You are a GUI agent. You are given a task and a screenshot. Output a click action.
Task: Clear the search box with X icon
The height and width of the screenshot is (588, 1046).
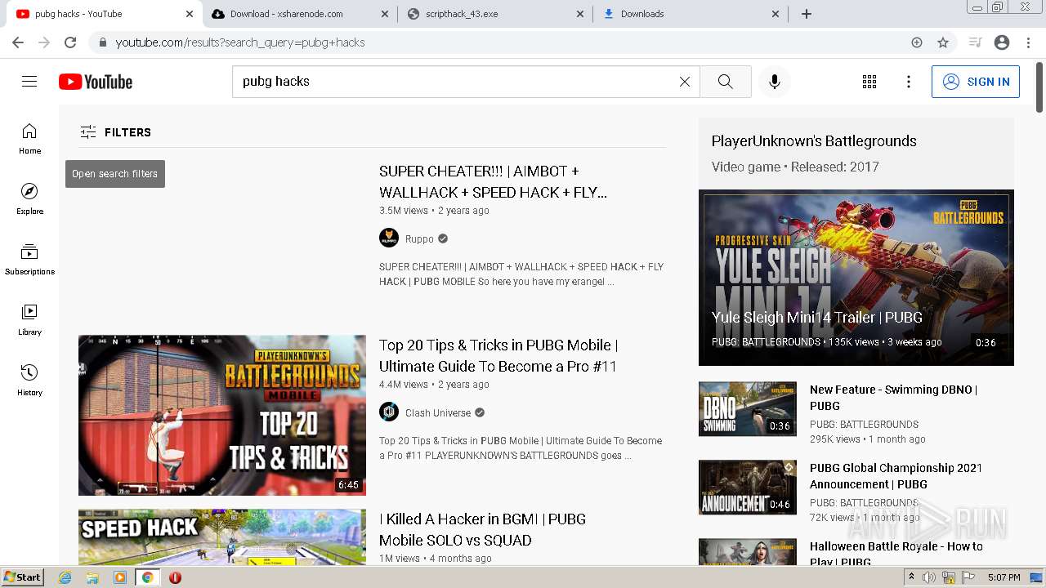pyautogui.click(x=685, y=82)
